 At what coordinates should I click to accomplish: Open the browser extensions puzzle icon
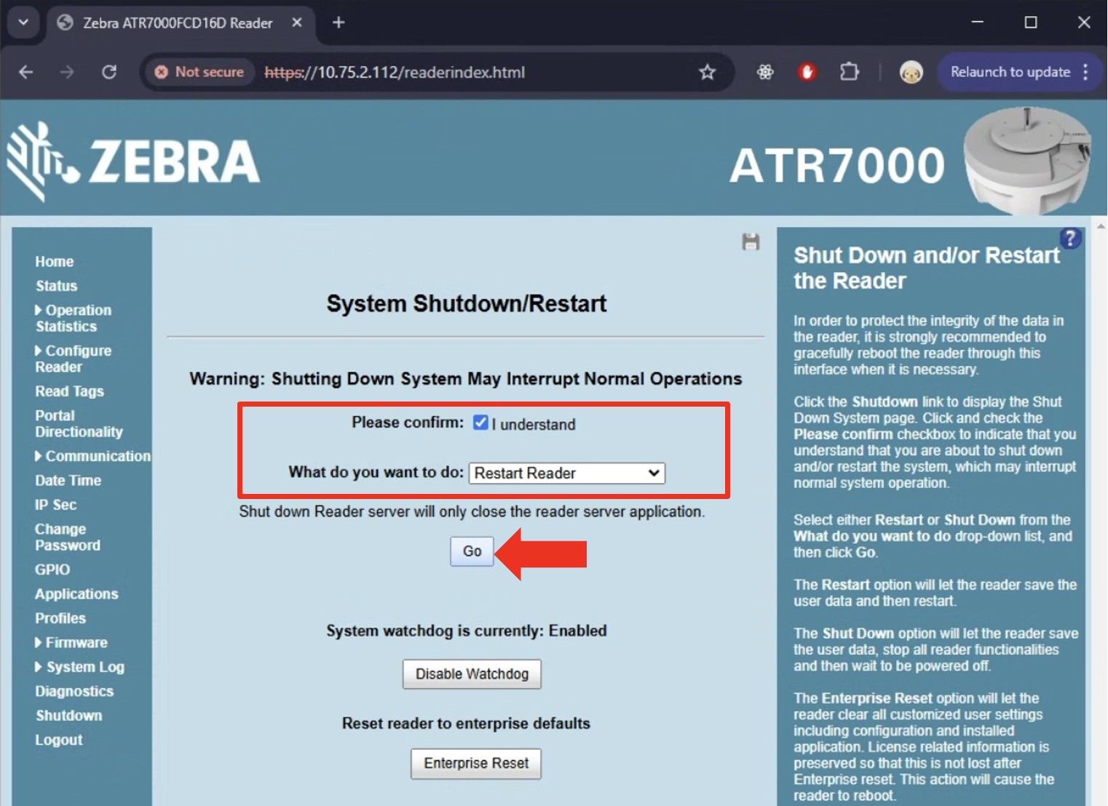click(849, 72)
